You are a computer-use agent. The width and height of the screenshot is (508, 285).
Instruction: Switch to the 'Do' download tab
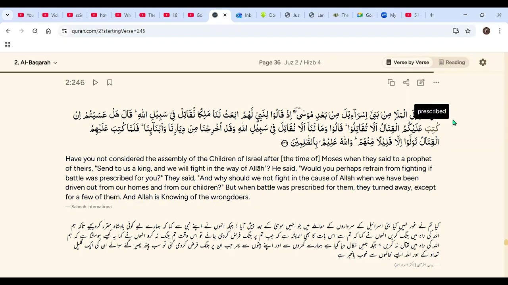[268, 15]
